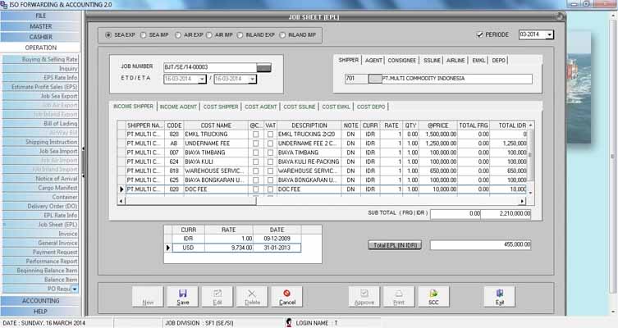Screen dimensions: 618x328
Task: Click the Edit icon button
Action: pyautogui.click(x=217, y=296)
